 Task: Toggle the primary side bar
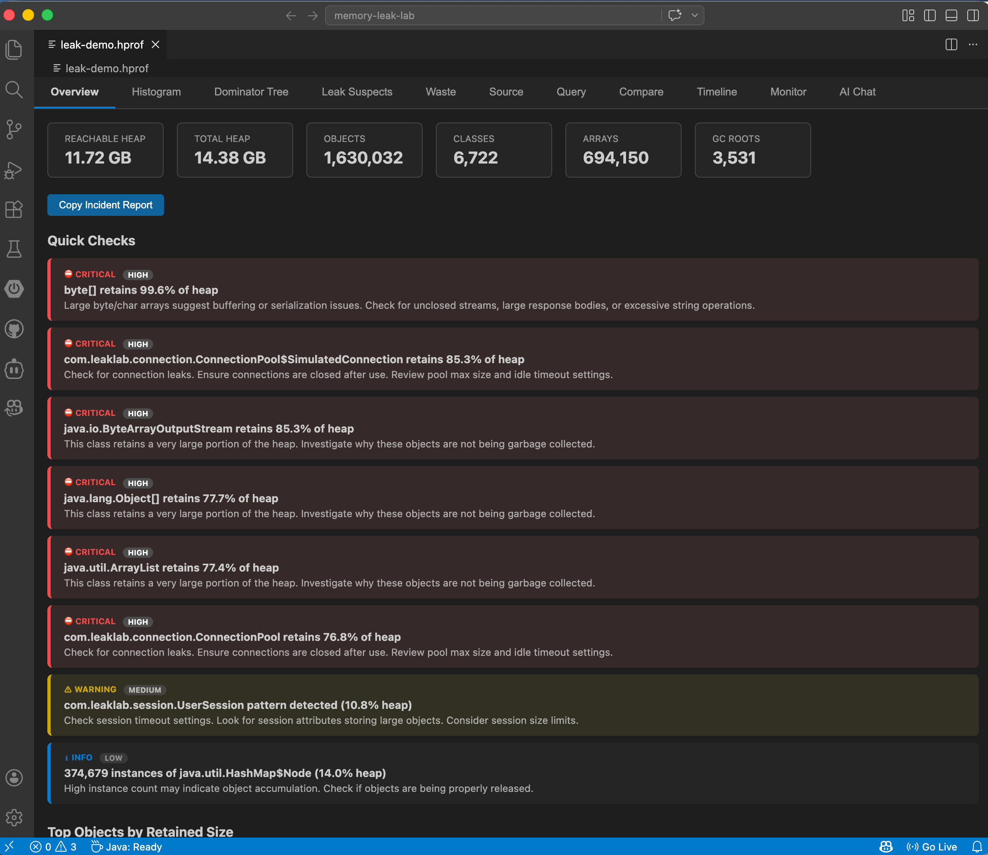tap(930, 16)
